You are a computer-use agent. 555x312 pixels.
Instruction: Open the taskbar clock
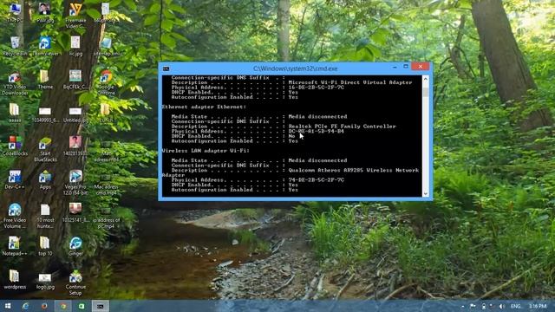[x=538, y=306]
